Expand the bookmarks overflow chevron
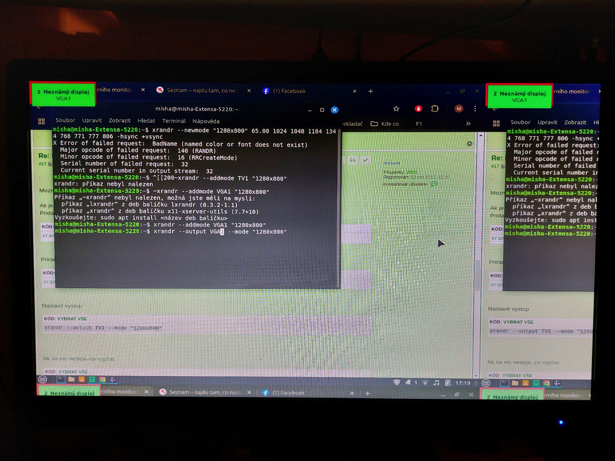The width and height of the screenshot is (615, 461). (468, 124)
